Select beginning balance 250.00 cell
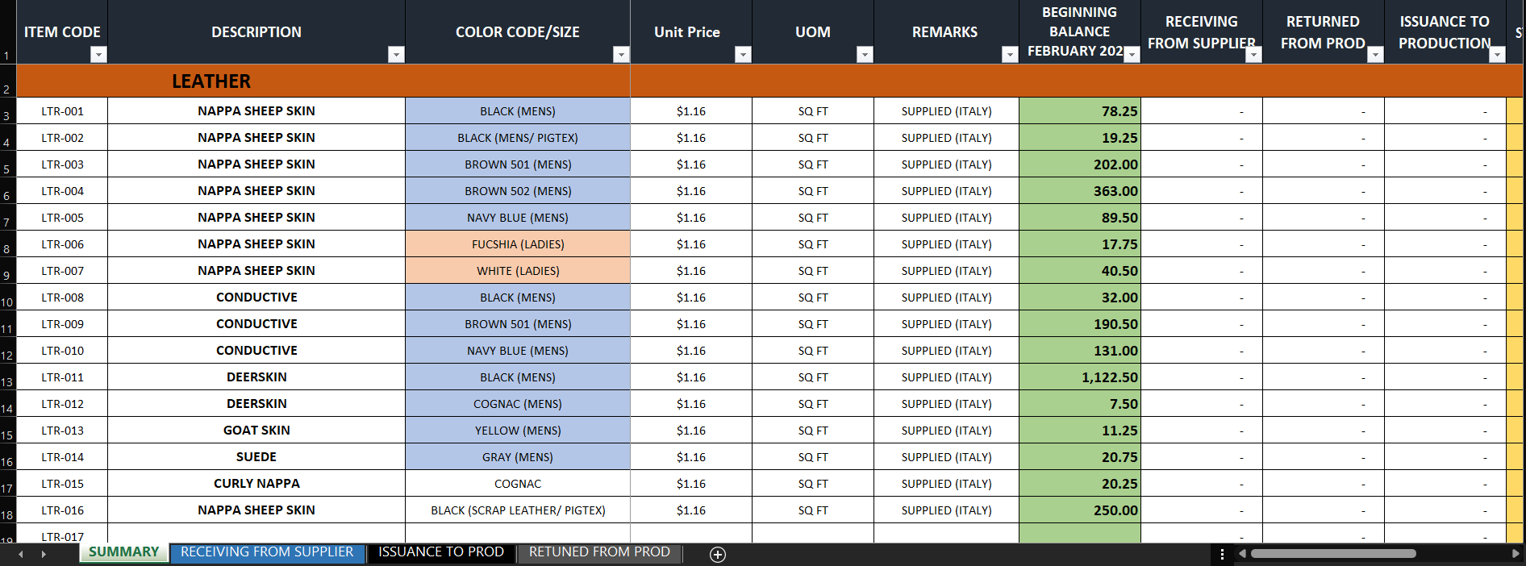Screen dimensions: 1526x566 point(1080,510)
